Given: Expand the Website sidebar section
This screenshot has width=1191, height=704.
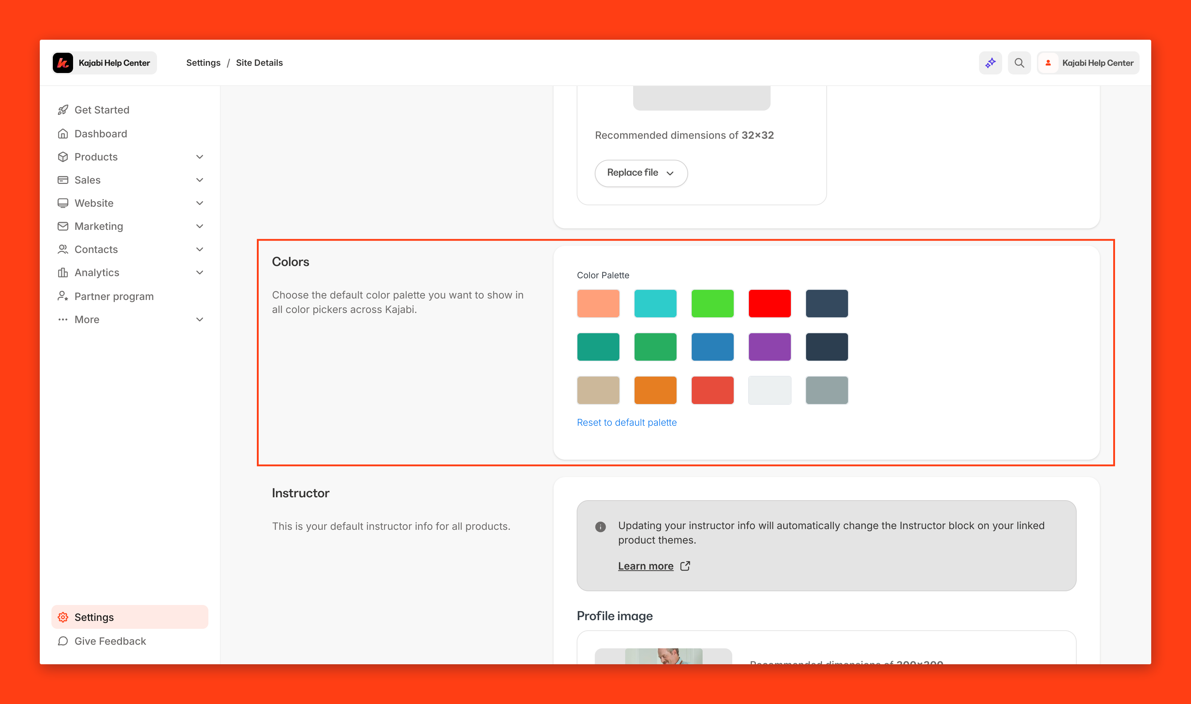Looking at the screenshot, I should tap(200, 203).
